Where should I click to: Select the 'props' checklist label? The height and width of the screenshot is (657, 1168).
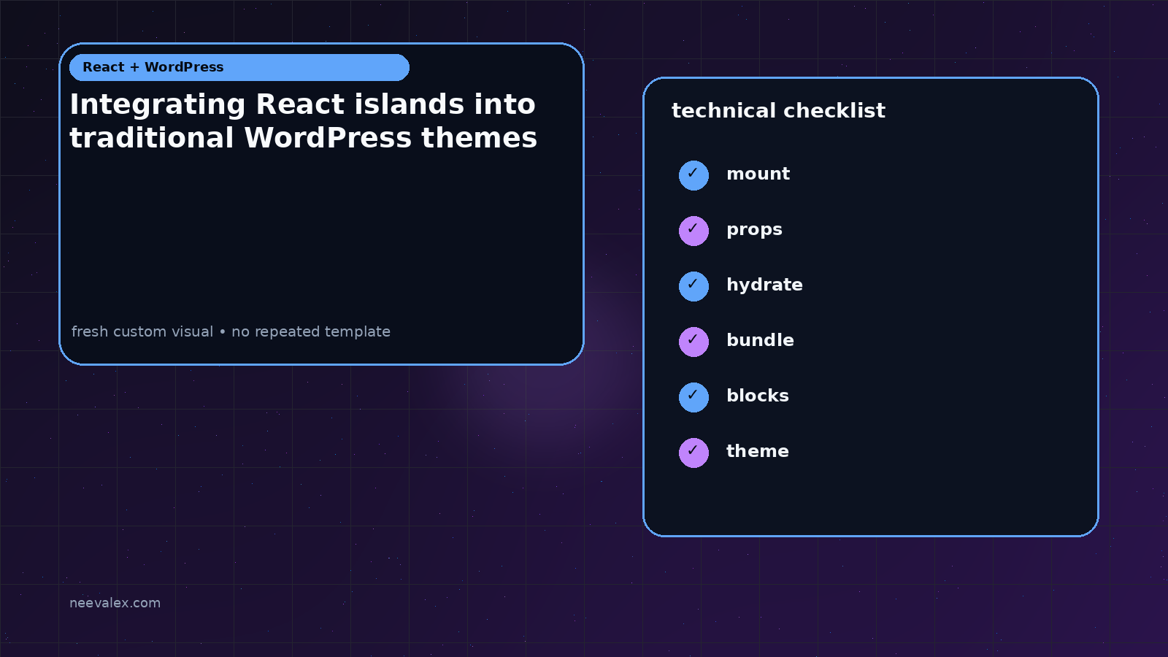tap(754, 230)
